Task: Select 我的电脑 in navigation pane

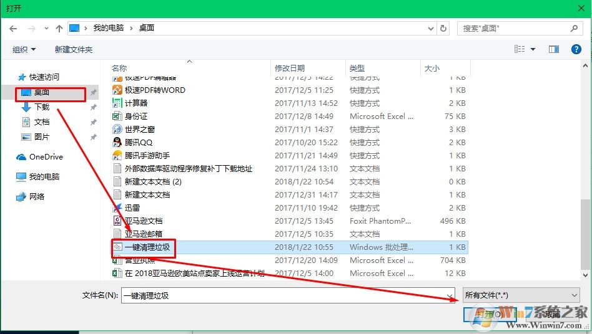Action: [x=44, y=176]
